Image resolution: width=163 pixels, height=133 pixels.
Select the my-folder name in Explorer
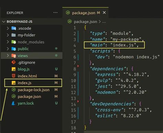click(x=26, y=35)
